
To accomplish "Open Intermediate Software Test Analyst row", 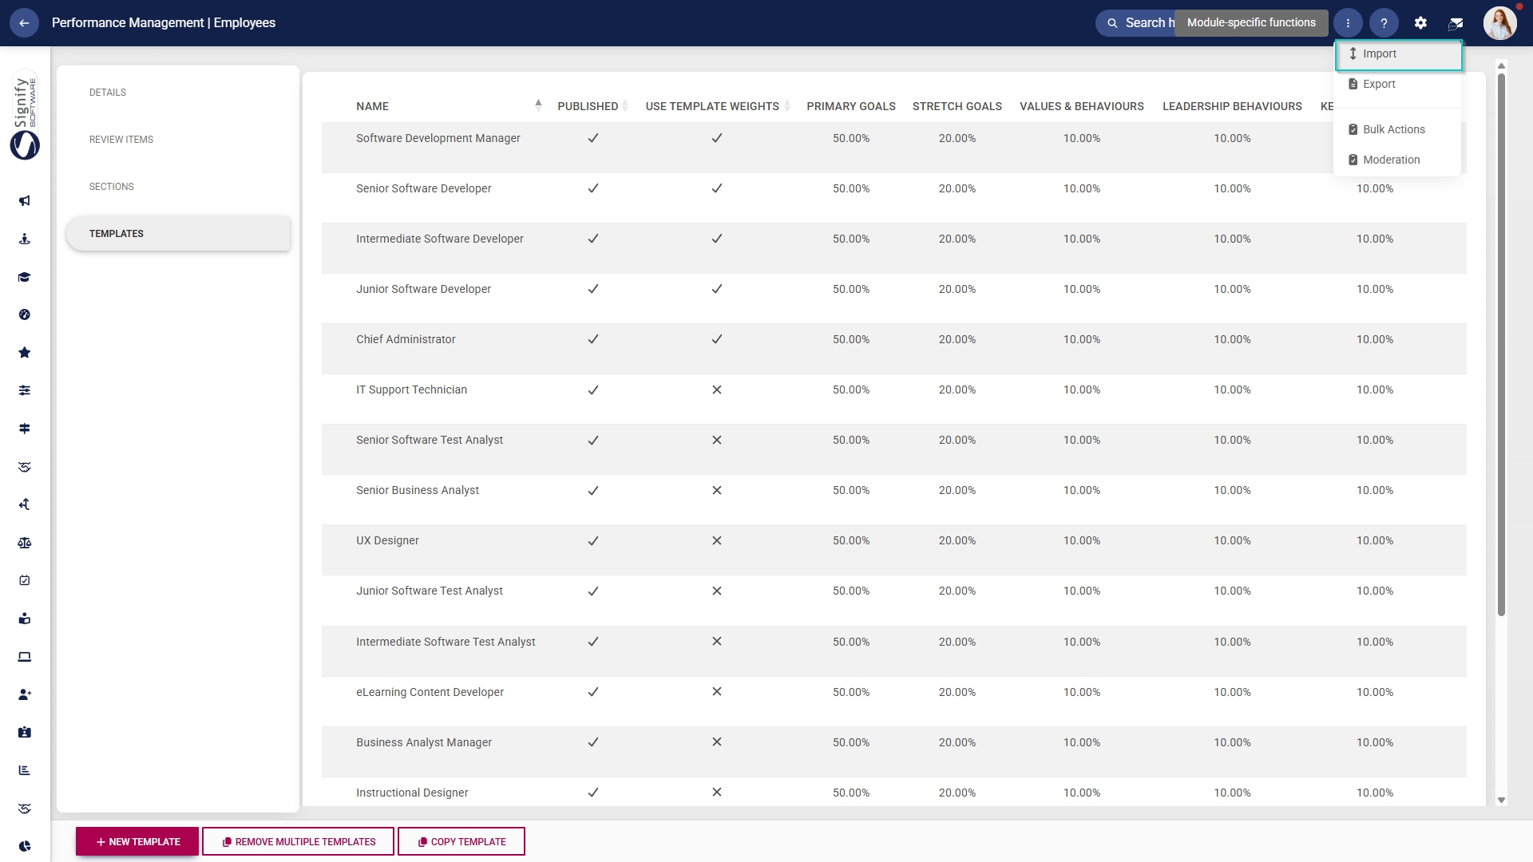I will [x=893, y=651].
